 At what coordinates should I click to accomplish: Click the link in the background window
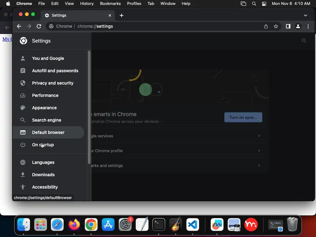coord(7,39)
